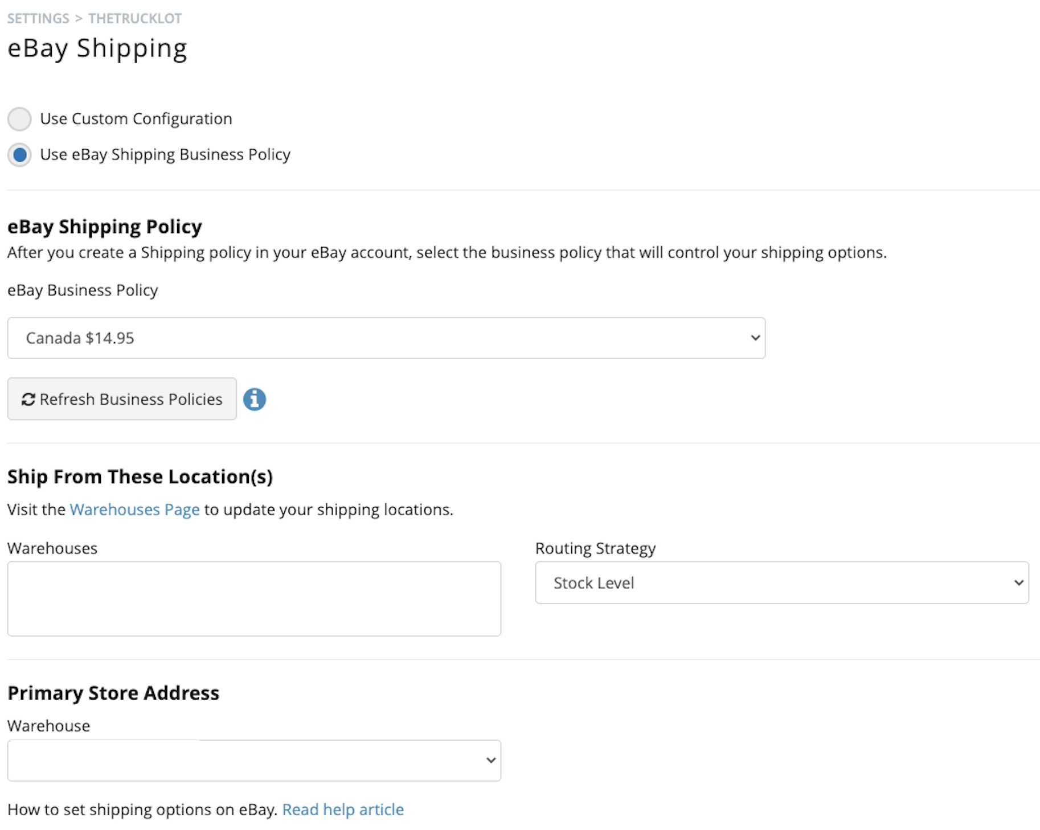
Task: Open the Primary Store Warehouse dropdown
Action: (254, 761)
